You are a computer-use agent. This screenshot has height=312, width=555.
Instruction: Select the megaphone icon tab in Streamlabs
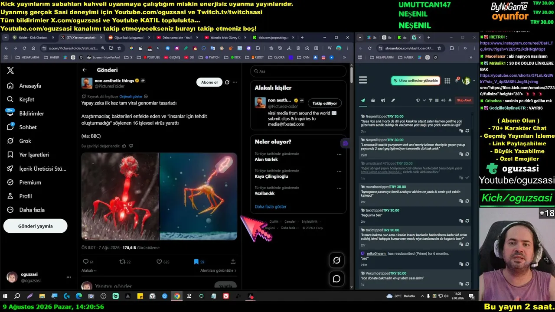tap(383, 100)
